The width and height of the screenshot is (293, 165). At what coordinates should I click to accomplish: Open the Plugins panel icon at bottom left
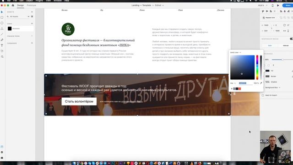point(2,158)
